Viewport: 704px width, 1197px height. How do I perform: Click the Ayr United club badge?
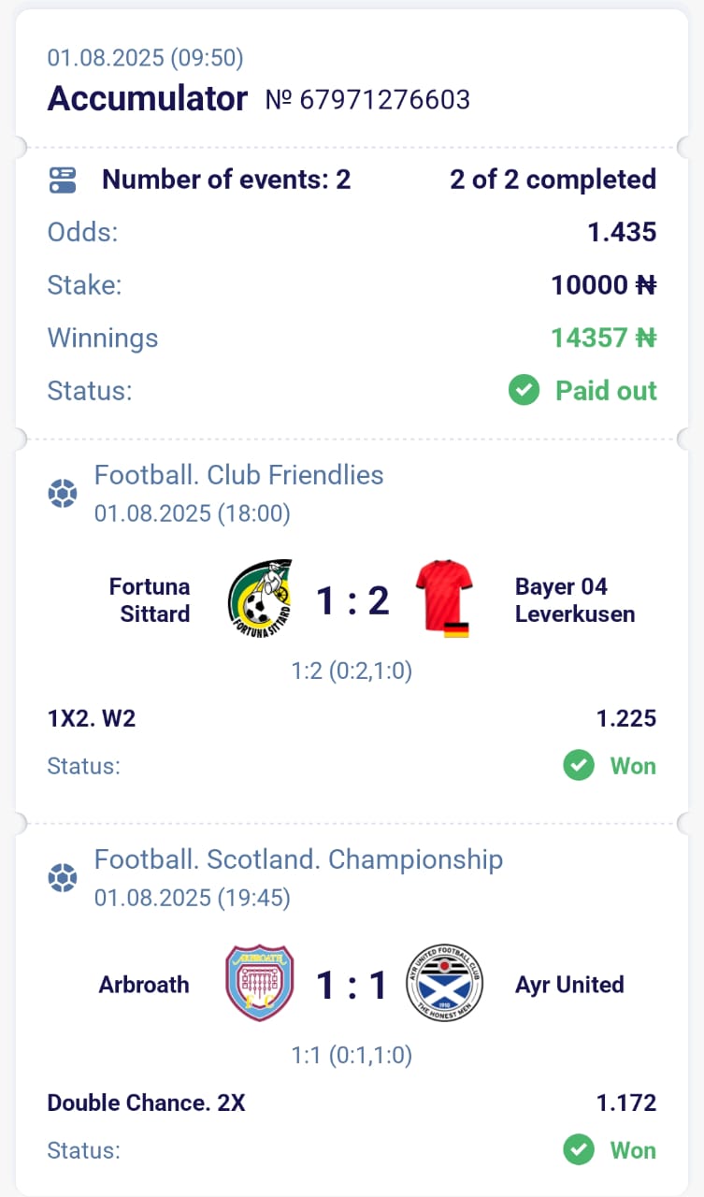coord(445,983)
